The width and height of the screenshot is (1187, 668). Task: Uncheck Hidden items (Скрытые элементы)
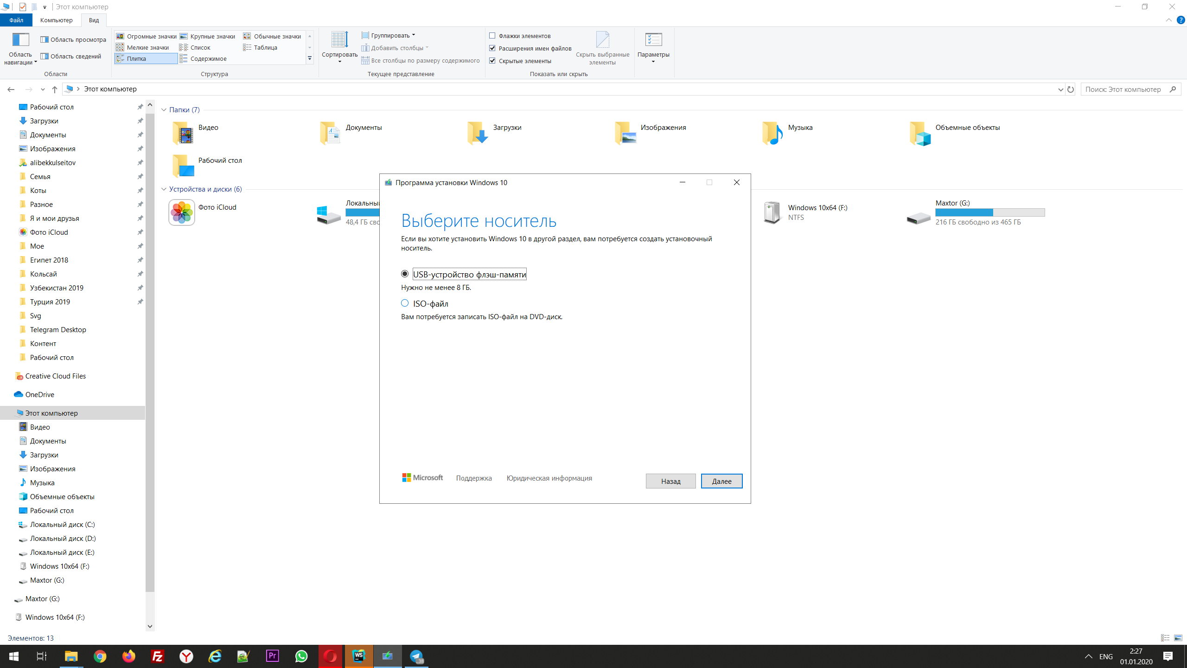click(492, 61)
